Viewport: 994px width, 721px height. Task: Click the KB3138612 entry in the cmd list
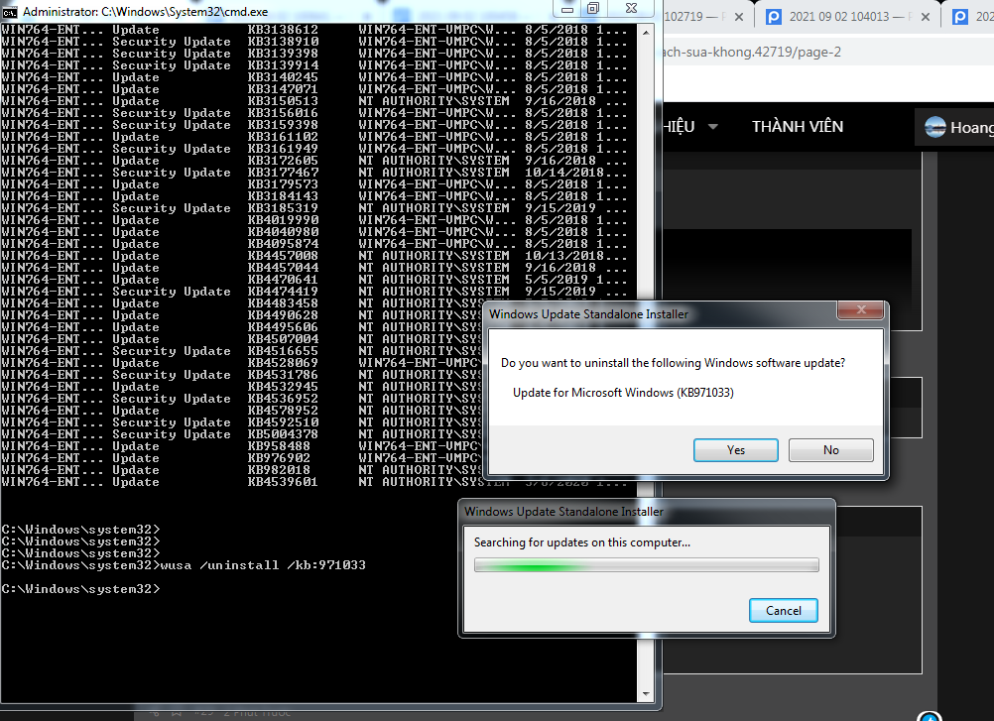pyautogui.click(x=283, y=29)
